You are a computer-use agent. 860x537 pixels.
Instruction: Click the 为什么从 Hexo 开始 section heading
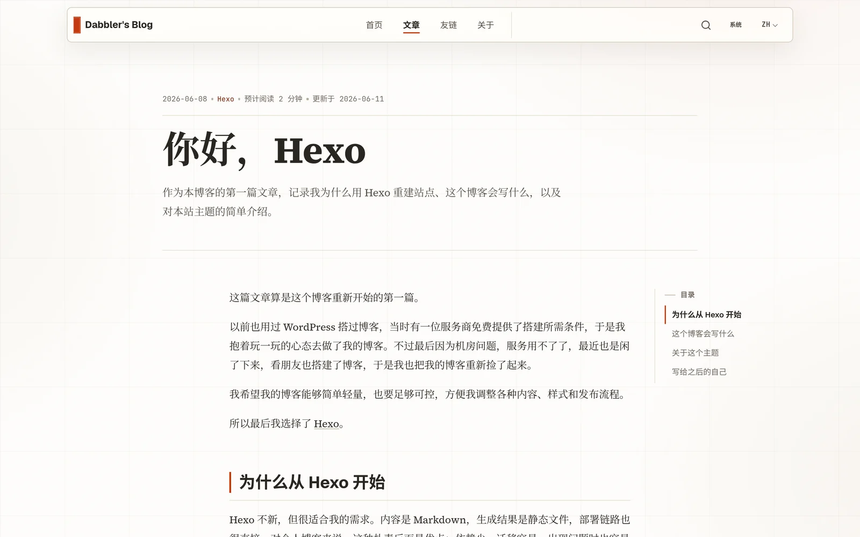click(312, 482)
